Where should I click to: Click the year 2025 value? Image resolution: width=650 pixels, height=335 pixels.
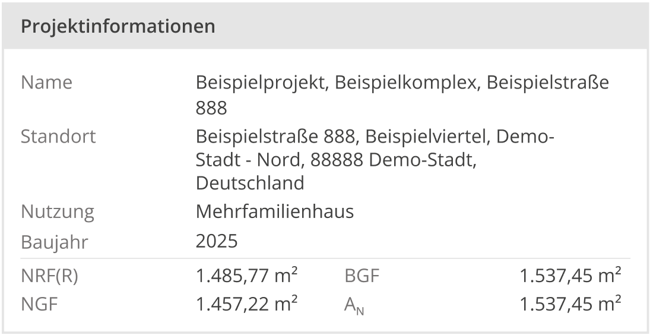click(x=217, y=241)
